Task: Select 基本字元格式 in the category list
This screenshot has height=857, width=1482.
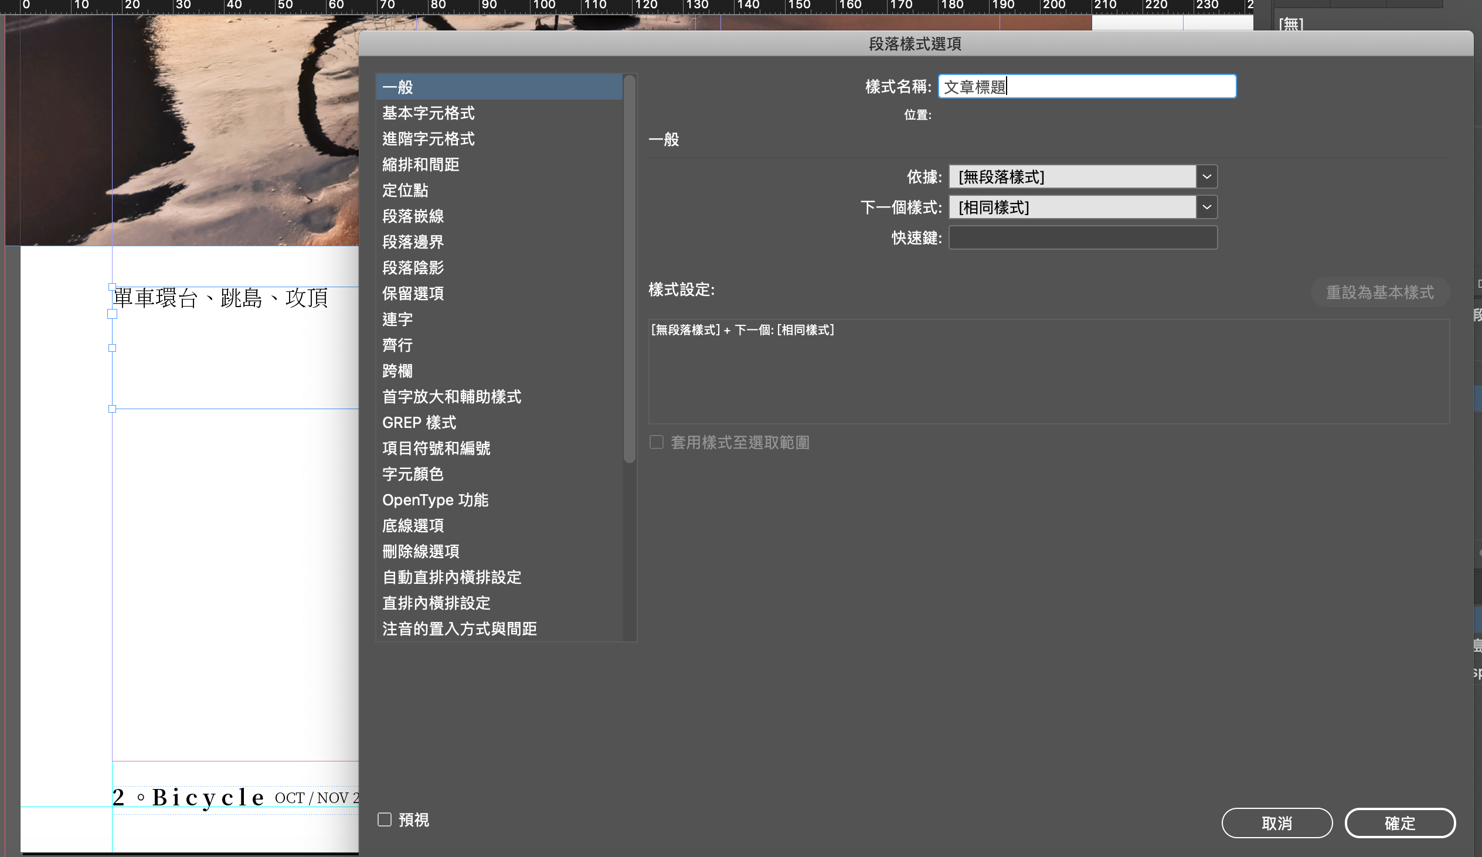Action: (428, 113)
